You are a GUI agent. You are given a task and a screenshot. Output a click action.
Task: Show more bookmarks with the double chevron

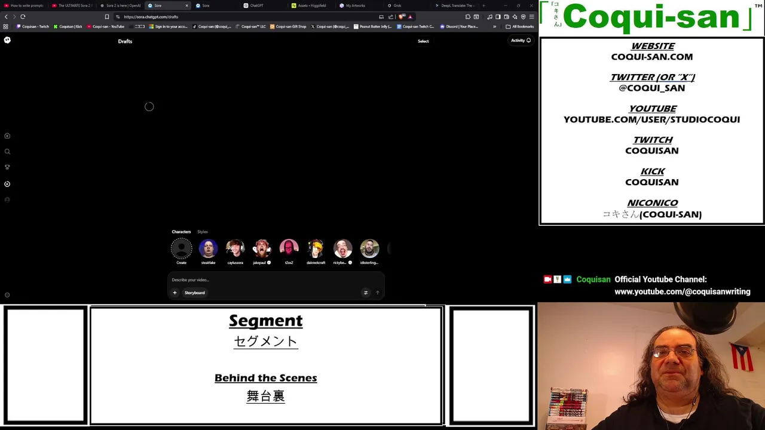point(494,26)
